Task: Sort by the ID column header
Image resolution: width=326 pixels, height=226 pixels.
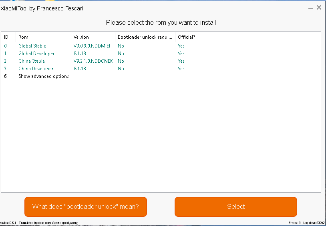Action: click(x=8, y=37)
